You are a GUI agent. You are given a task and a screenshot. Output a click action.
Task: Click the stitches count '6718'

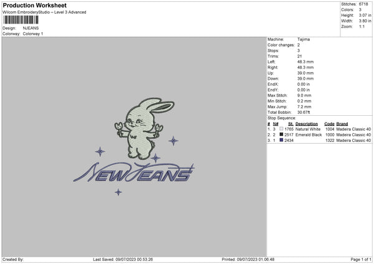point(363,4)
